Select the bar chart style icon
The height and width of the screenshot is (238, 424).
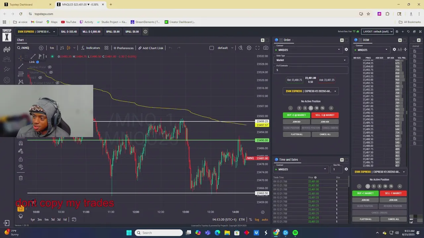pos(62,48)
